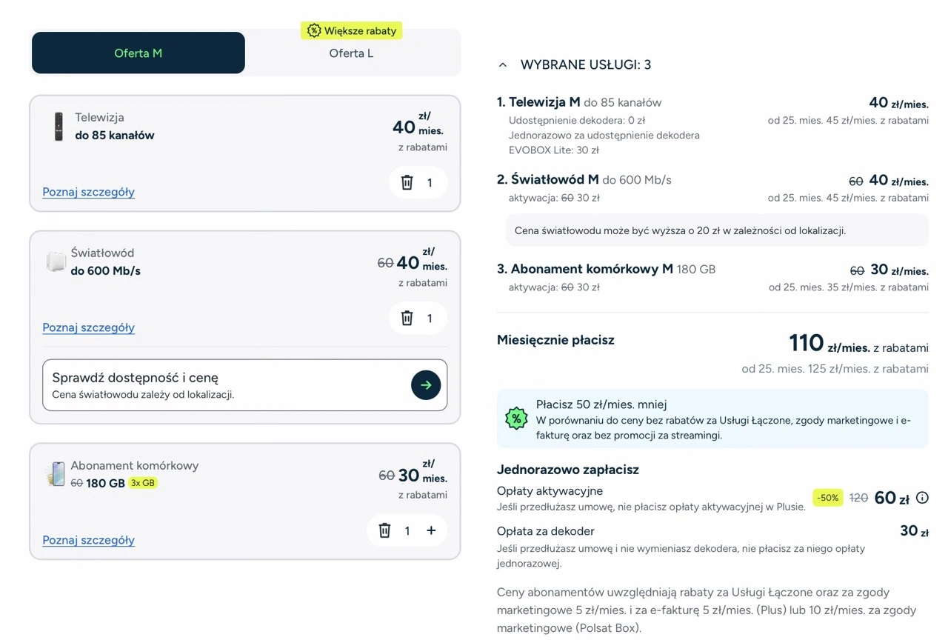Viewport: 948px width, 640px height.
Task: Collapse the Wybrane usługi summary chevron
Action: click(503, 65)
